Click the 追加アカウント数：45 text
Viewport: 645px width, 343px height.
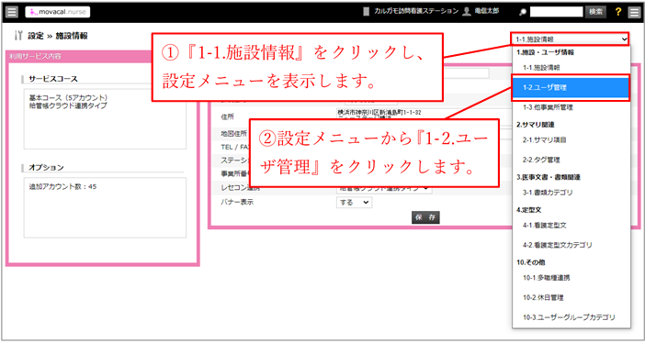[x=62, y=186]
